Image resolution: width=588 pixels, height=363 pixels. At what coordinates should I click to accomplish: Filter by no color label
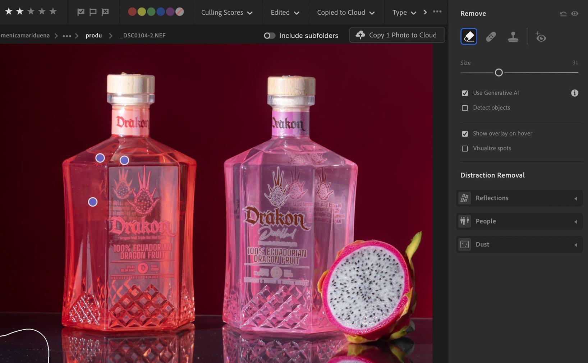pyautogui.click(x=180, y=12)
